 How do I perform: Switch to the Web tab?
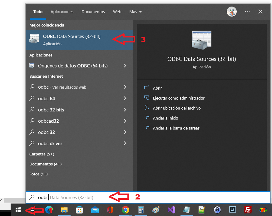pos(117,12)
